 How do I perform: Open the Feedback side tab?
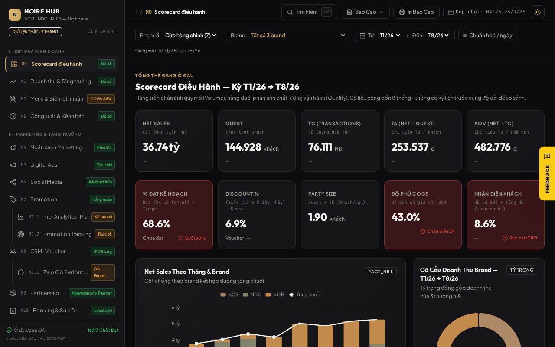click(547, 173)
